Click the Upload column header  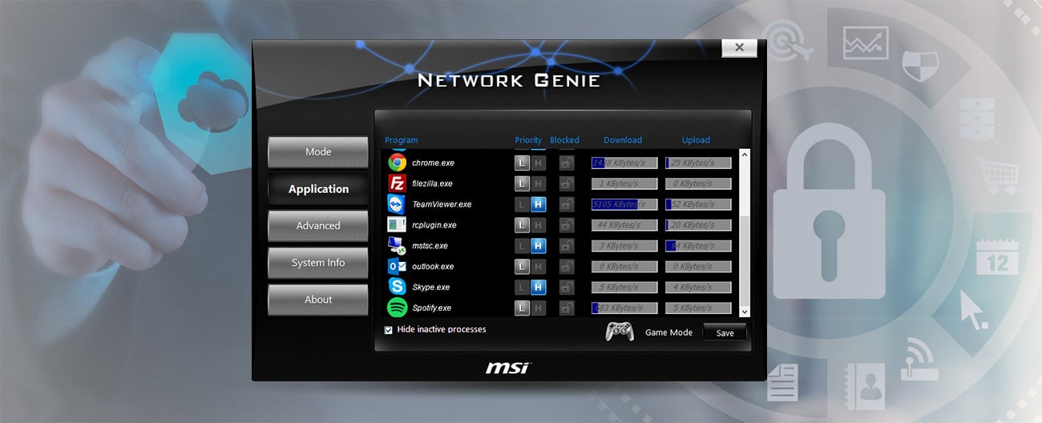coord(696,140)
